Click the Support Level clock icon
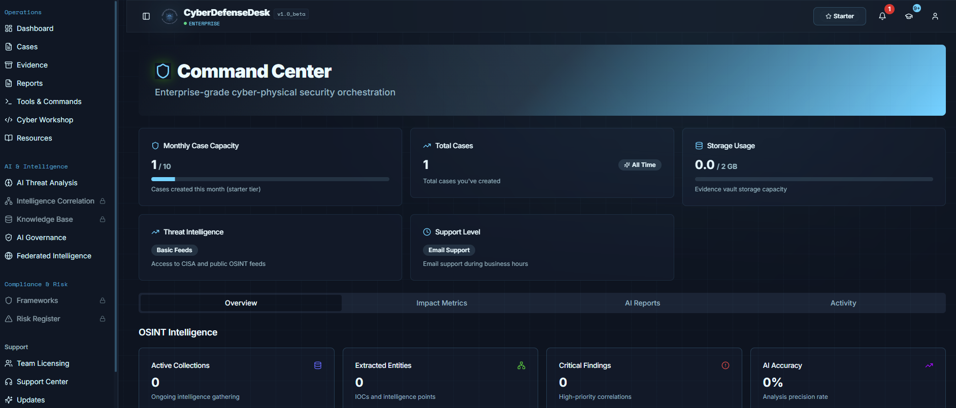This screenshot has width=956, height=408. point(427,232)
